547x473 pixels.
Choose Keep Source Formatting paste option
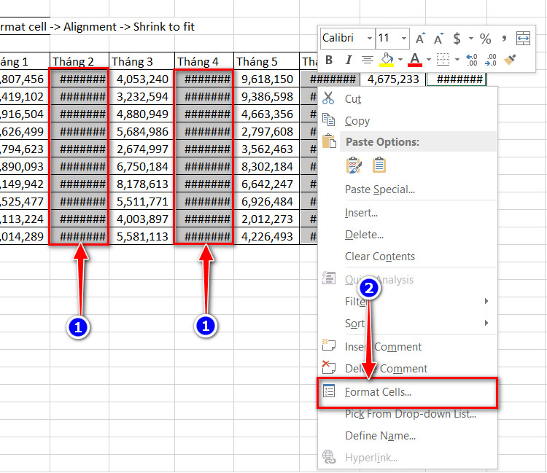354,165
